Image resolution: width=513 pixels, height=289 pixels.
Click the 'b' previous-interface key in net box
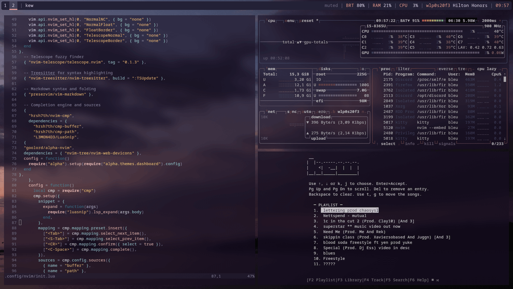334,112
